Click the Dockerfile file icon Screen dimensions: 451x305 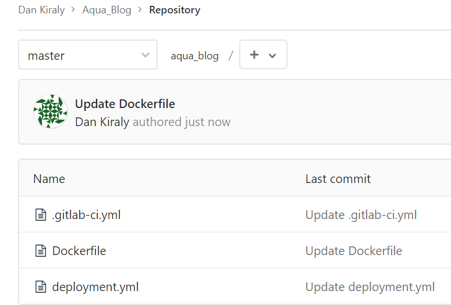[x=40, y=251]
